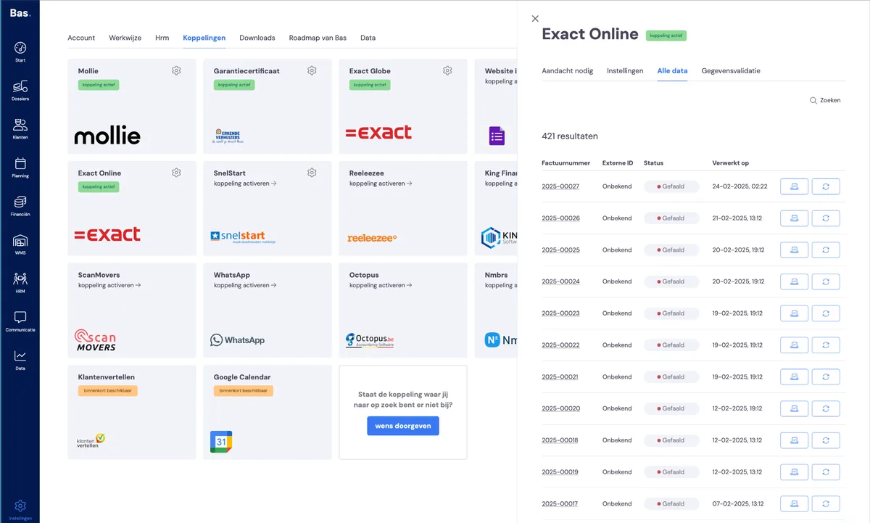Open Financiën in the sidebar
Screen dimensions: 870x523
point(20,206)
